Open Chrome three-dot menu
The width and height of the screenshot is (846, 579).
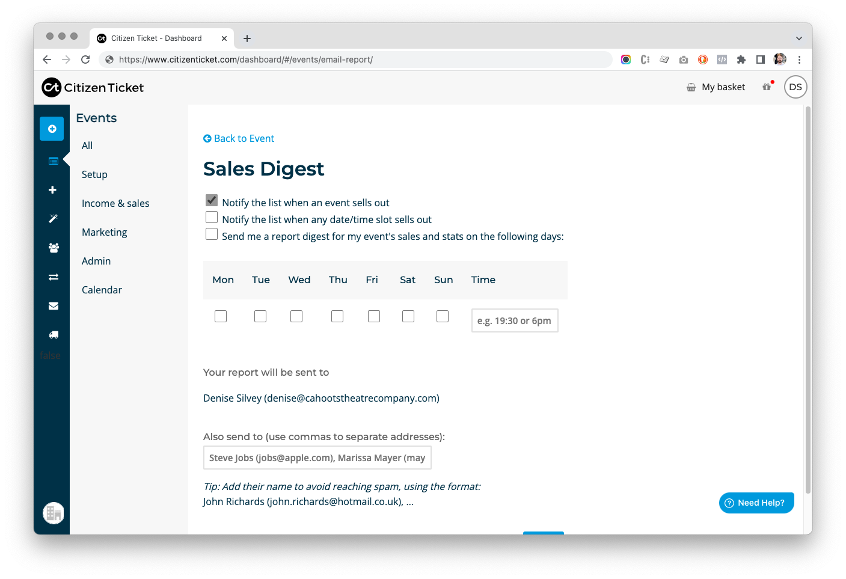point(799,60)
